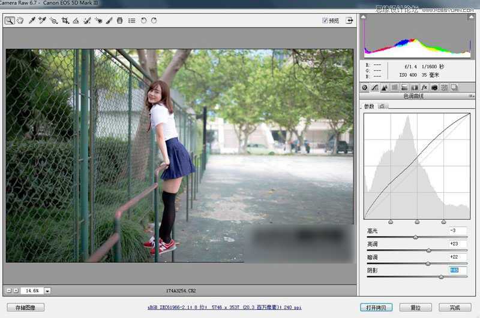Screen dimensions: 480x318
Task: Select the Red Eye Removal tool
Action: click(x=98, y=20)
